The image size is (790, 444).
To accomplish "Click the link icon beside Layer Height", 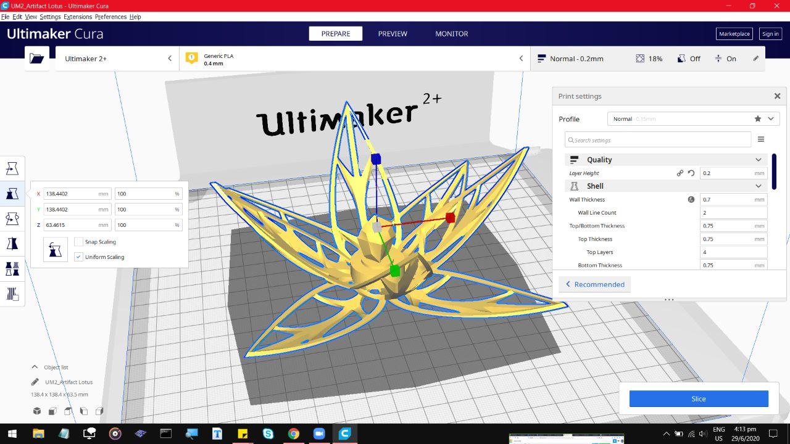I will pos(680,173).
